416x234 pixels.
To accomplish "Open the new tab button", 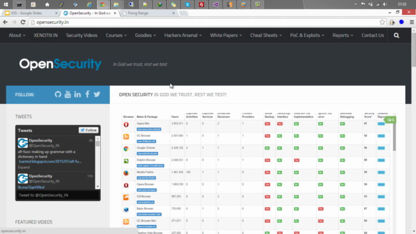I will tap(183, 13).
